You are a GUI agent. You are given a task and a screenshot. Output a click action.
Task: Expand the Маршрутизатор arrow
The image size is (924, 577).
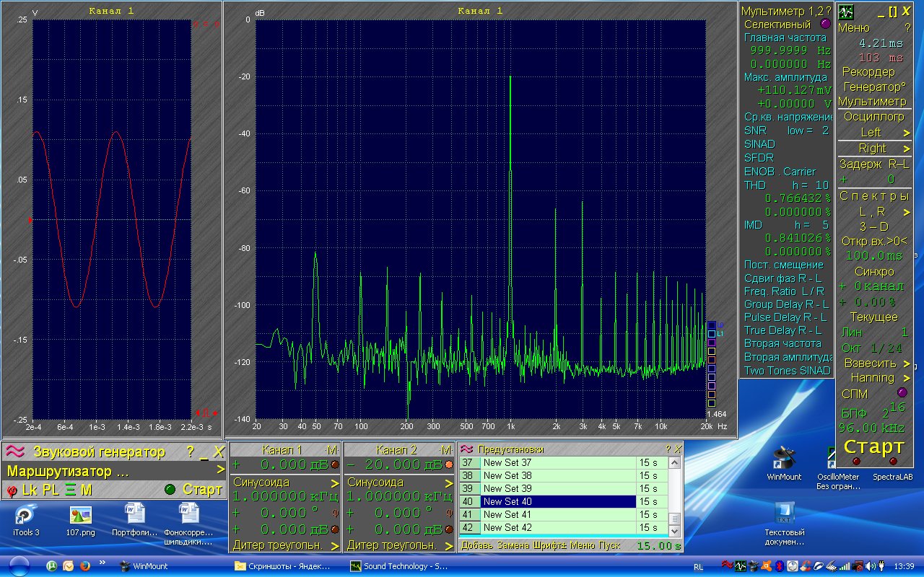pyautogui.click(x=221, y=471)
